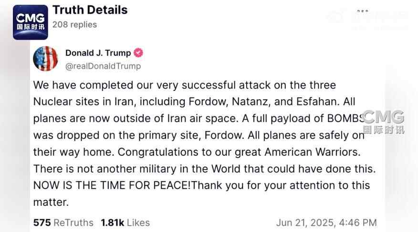This screenshot has width=418, height=232.
Task: Click the verified badge beside Trump's name
Action: pos(138,53)
